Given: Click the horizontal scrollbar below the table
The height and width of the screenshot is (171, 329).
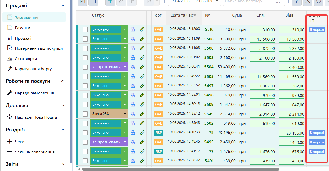Looking at the screenshot, I should click(181, 169).
